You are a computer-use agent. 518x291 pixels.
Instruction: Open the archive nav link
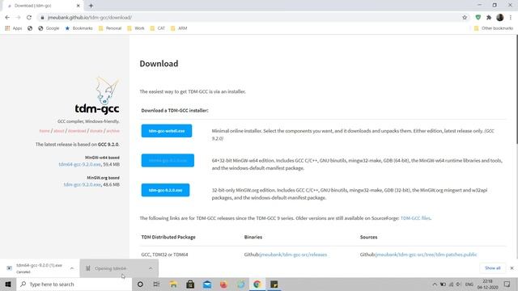pyautogui.click(x=113, y=131)
